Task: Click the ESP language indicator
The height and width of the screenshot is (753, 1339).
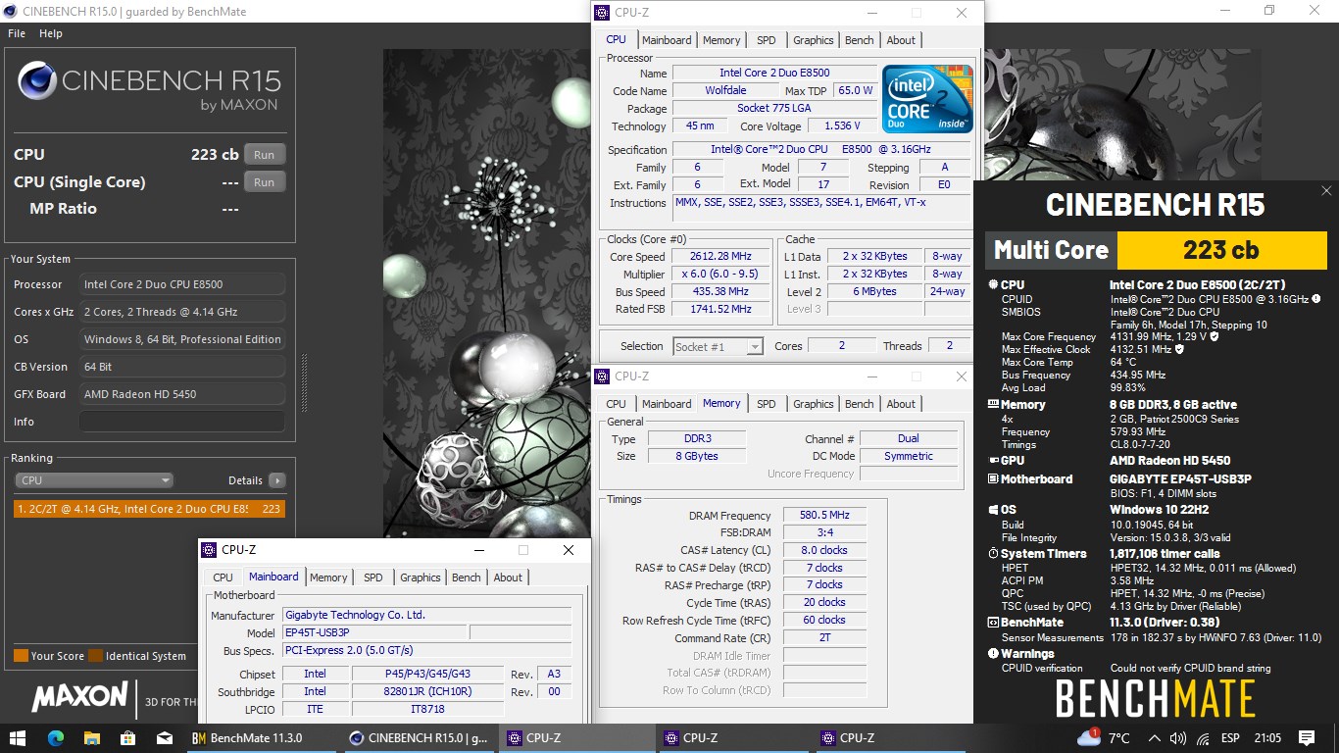Action: click(1230, 738)
